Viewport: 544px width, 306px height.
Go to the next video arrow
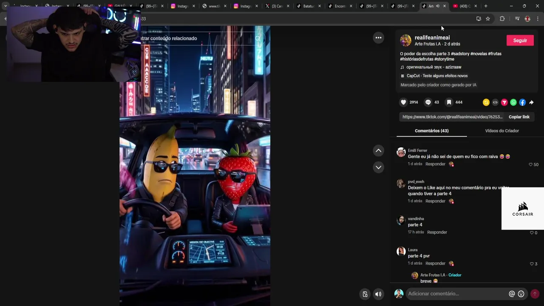pyautogui.click(x=378, y=167)
